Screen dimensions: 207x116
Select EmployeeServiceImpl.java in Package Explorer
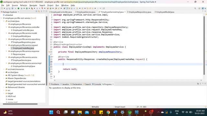24,66
